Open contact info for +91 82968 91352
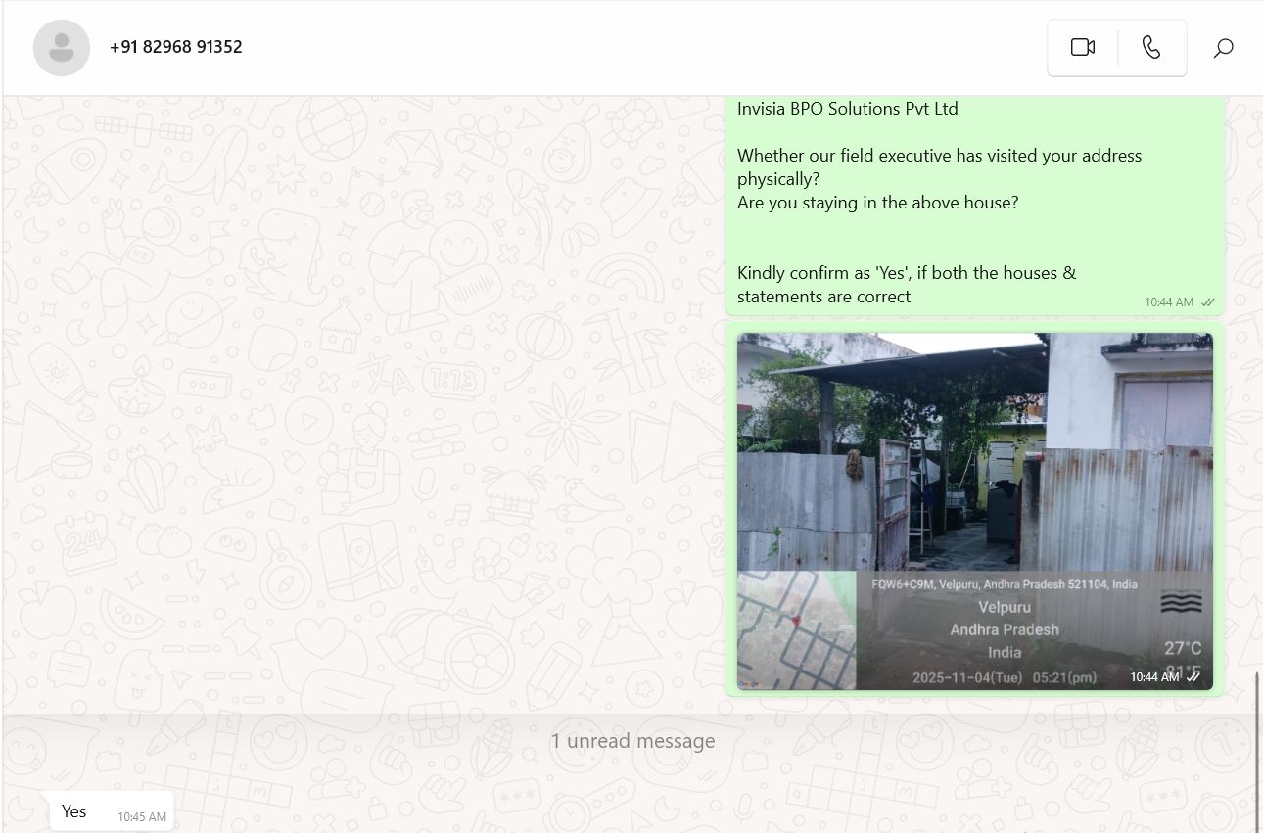Viewport: 1263px width, 833px height. (176, 47)
